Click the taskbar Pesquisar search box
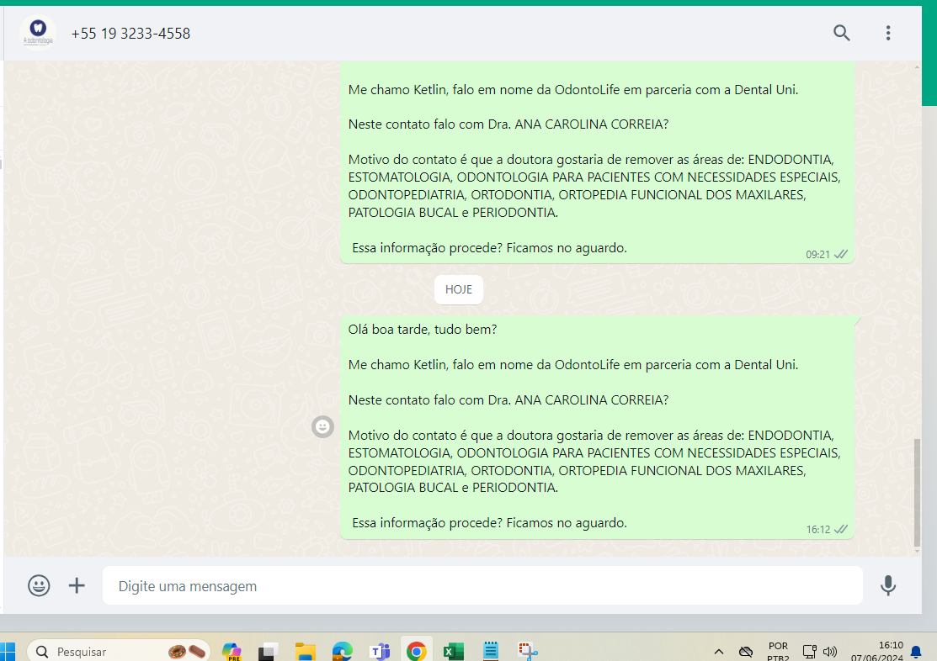This screenshot has height=661, width=937. pos(119,652)
